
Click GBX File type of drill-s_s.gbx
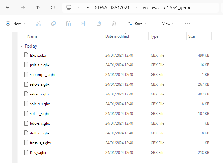(x=158, y=133)
